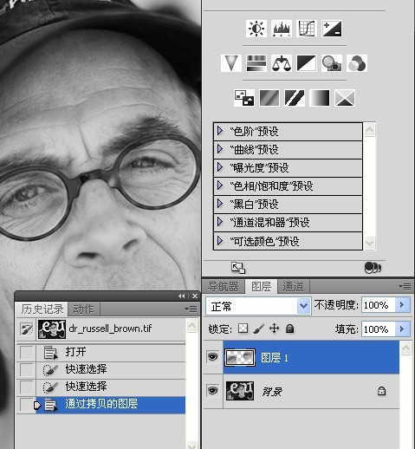Click the history brush source icon of snapshot
Screen dimensions: 415x449
27,329
